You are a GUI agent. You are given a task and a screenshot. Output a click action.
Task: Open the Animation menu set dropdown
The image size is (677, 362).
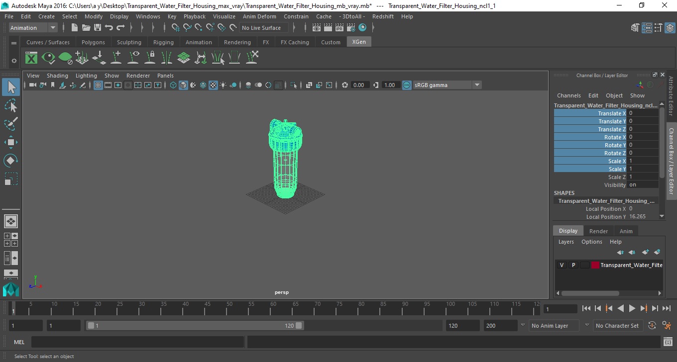click(33, 28)
